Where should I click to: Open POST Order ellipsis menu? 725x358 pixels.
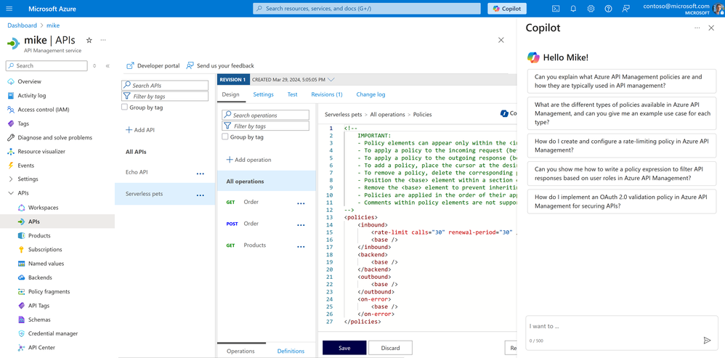(301, 225)
